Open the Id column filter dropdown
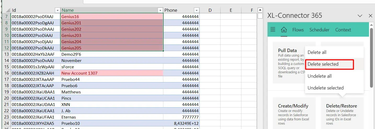Image resolution: width=375 pixels, height=129 pixels. coord(57,10)
